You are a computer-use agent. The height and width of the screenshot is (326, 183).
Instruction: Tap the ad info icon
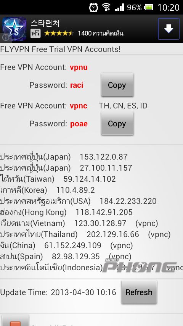[6, 37]
